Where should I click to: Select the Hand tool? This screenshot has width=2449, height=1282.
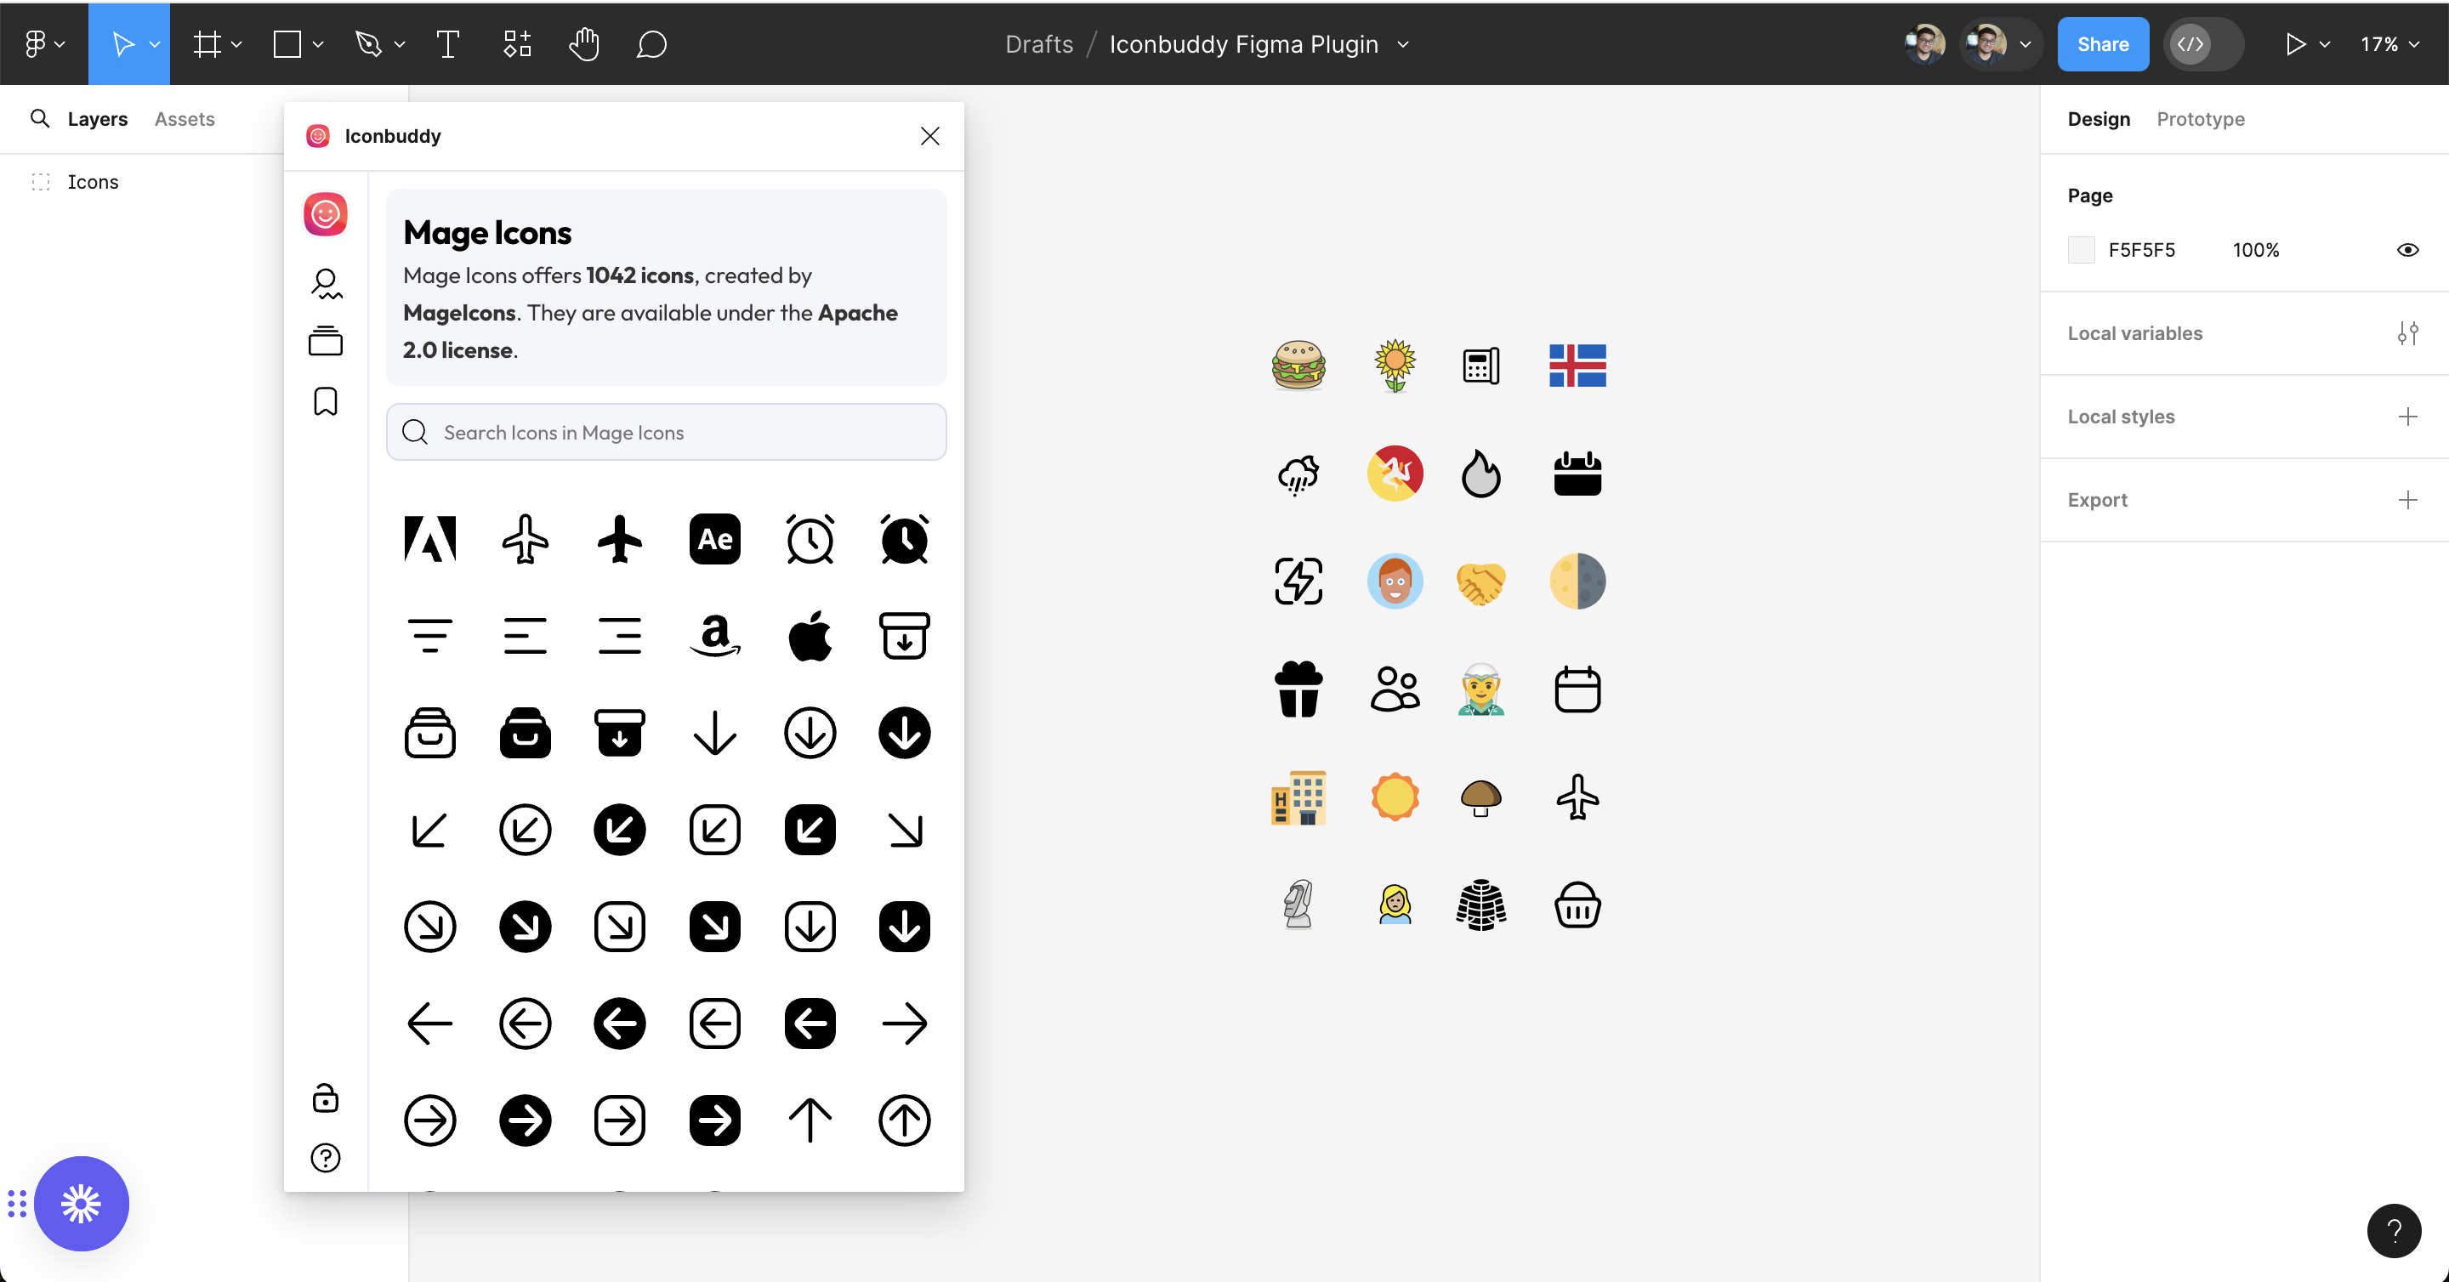(583, 43)
